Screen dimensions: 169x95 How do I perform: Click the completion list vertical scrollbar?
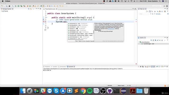(93, 32)
